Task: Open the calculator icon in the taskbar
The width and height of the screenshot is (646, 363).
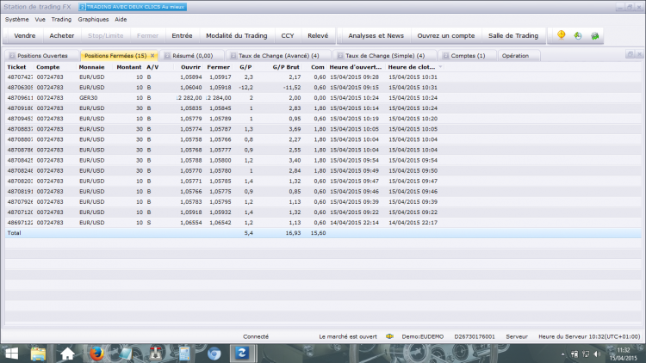Action: click(x=184, y=354)
